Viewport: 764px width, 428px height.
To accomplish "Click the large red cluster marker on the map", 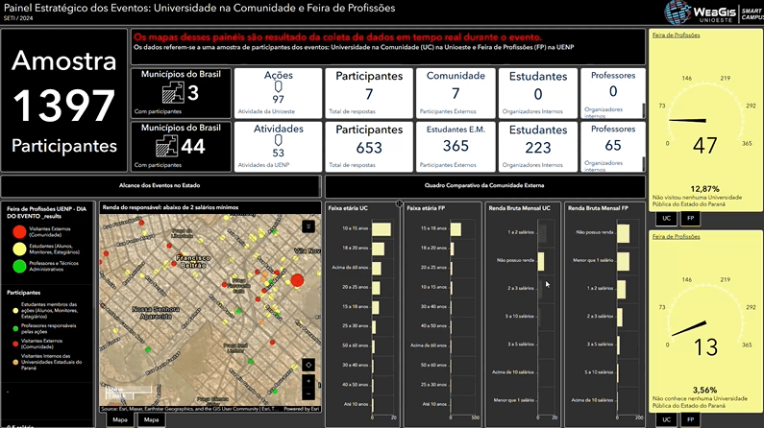I will [x=297, y=280].
